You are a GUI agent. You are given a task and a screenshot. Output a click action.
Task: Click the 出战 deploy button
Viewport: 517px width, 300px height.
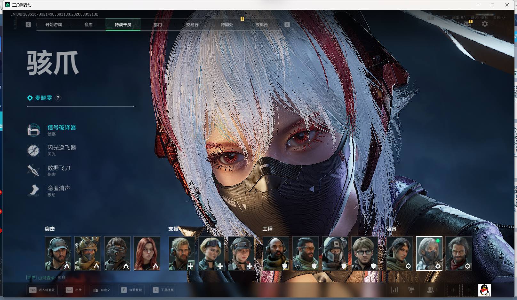click(74, 290)
